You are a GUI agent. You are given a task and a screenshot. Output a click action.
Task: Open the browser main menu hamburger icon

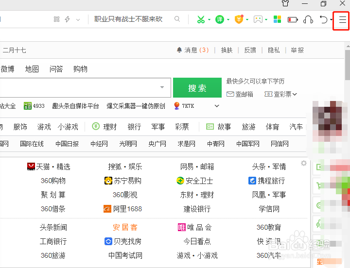click(342, 20)
